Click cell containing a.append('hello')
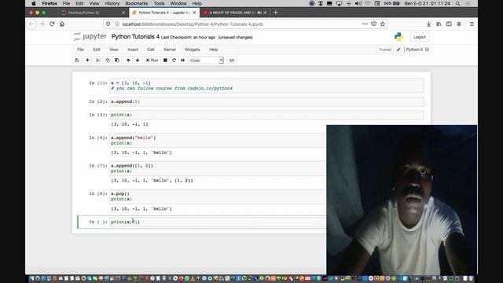Image resolution: width=503 pixels, height=283 pixels. [x=218, y=140]
